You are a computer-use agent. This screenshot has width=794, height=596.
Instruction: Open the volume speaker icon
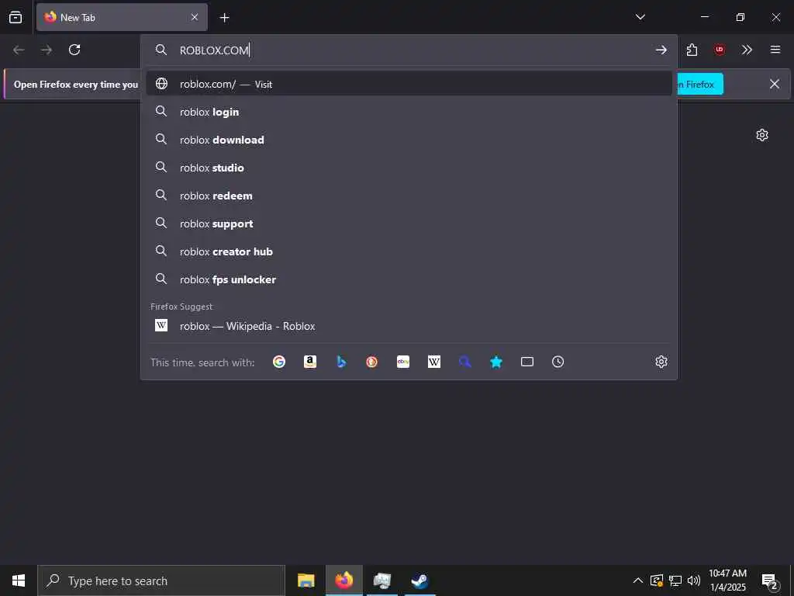click(x=694, y=580)
